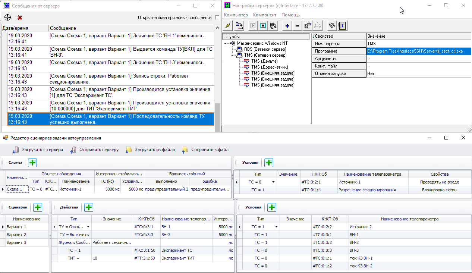
Task: Click the blue minus remove component icon
Action: point(297,25)
